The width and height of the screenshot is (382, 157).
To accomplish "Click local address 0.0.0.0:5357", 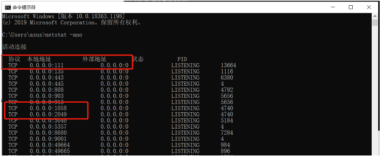I will [x=48, y=127].
